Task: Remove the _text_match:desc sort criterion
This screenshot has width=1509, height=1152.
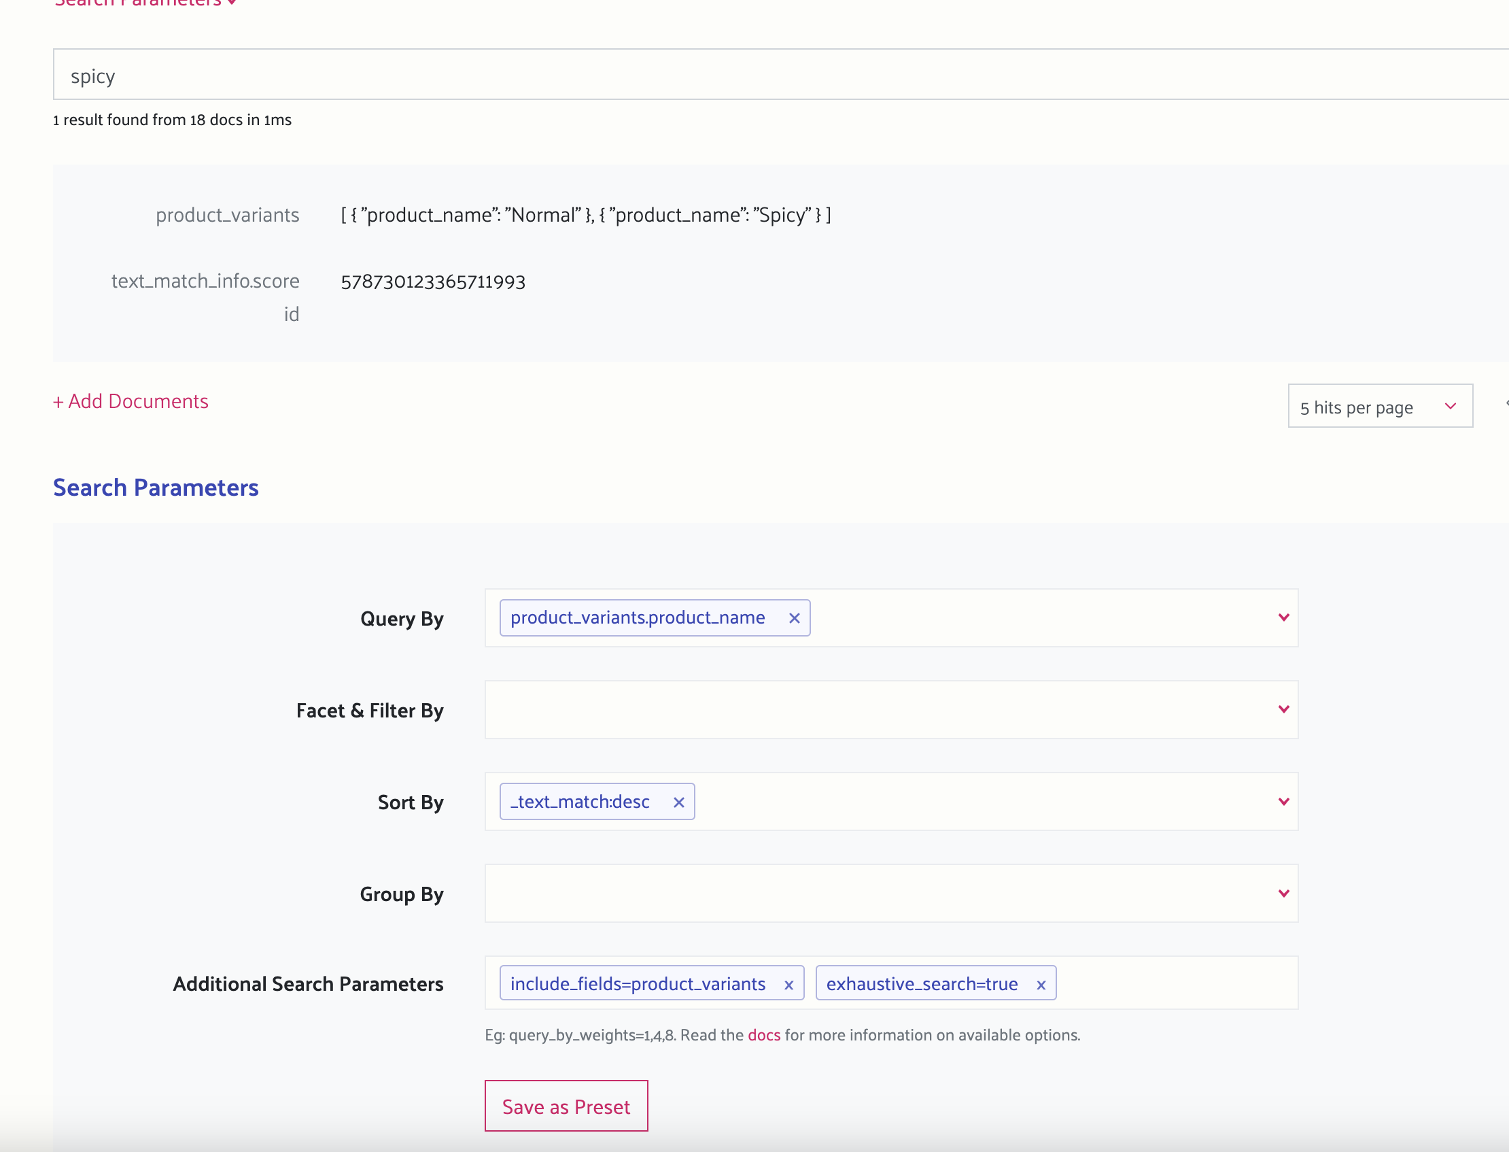Action: coord(679,802)
